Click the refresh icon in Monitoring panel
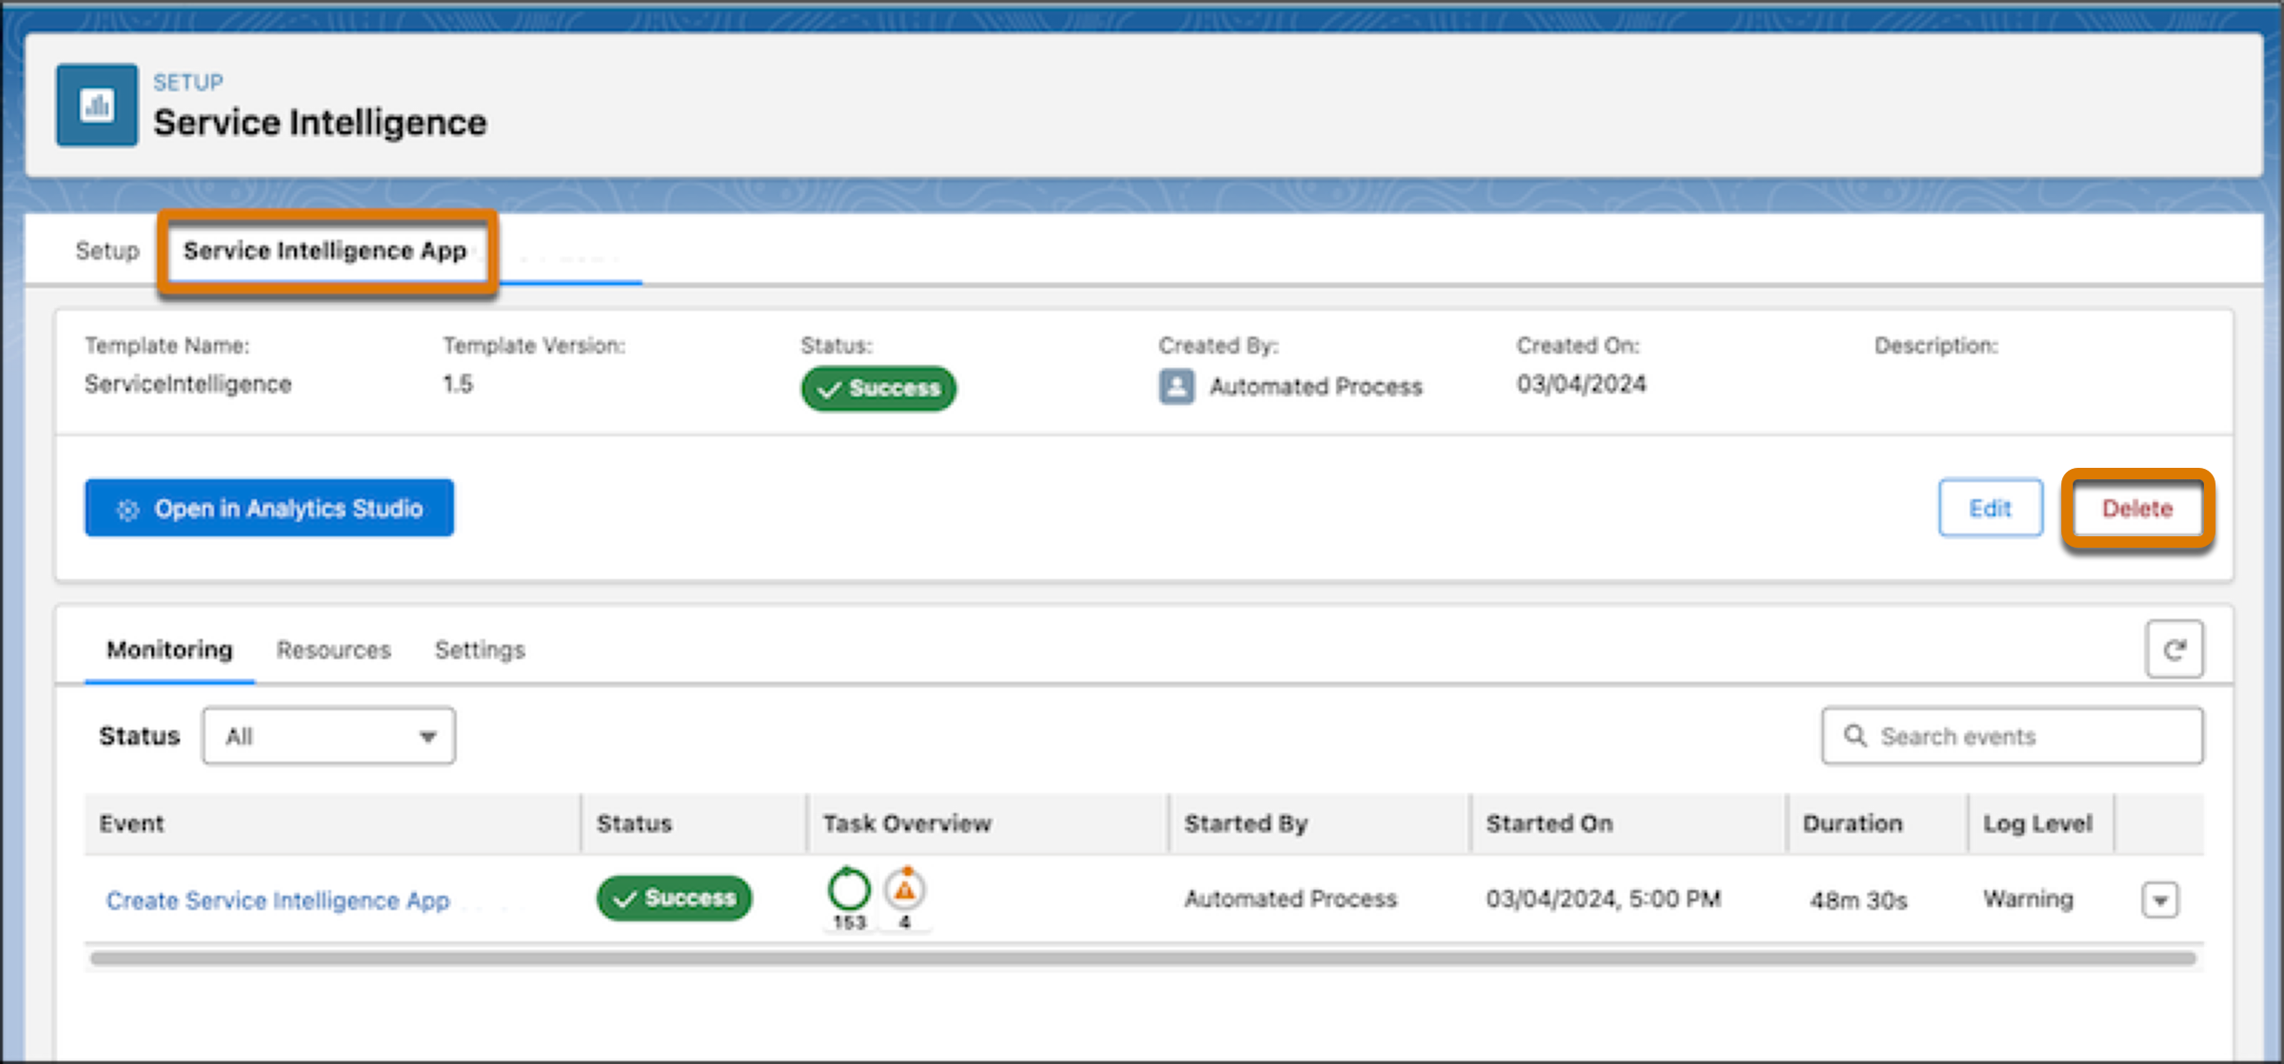This screenshot has width=2284, height=1064. click(x=2174, y=649)
